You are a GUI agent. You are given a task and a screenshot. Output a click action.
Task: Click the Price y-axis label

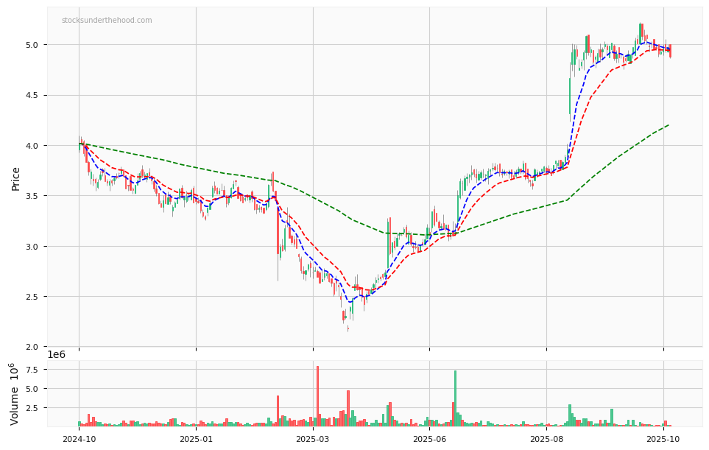point(15,178)
